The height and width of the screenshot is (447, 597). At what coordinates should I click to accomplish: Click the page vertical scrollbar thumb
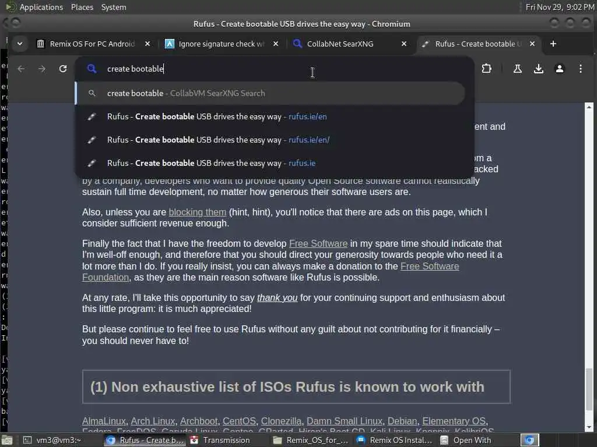coord(589,389)
